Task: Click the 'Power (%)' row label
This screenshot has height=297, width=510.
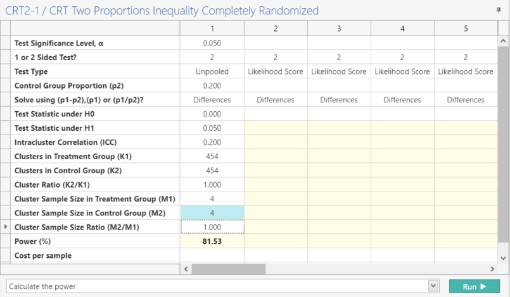Action: click(x=32, y=241)
